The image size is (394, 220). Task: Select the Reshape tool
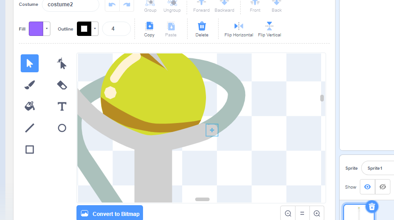(62, 63)
